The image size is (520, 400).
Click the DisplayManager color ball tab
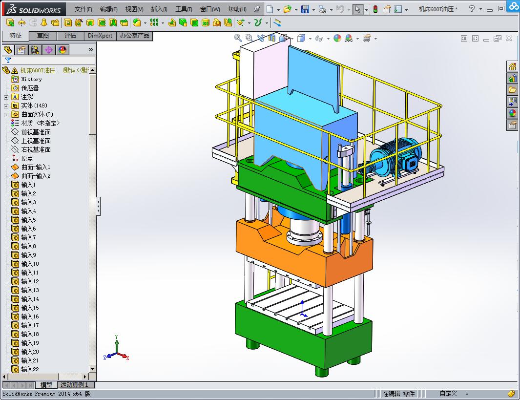click(x=62, y=50)
